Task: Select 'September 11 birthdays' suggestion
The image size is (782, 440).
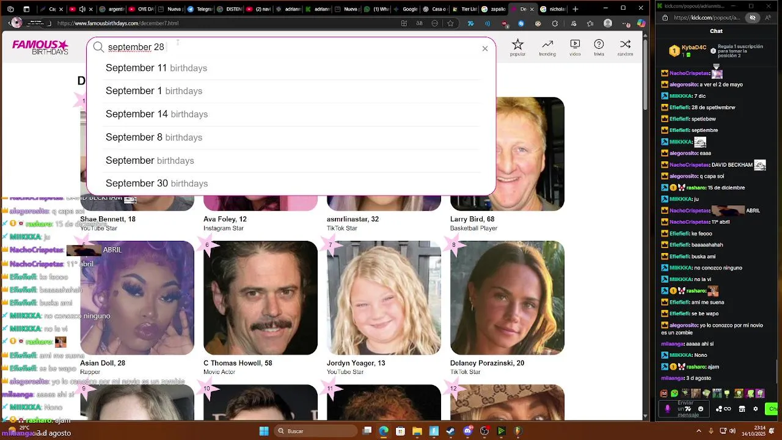Action: 292,68
